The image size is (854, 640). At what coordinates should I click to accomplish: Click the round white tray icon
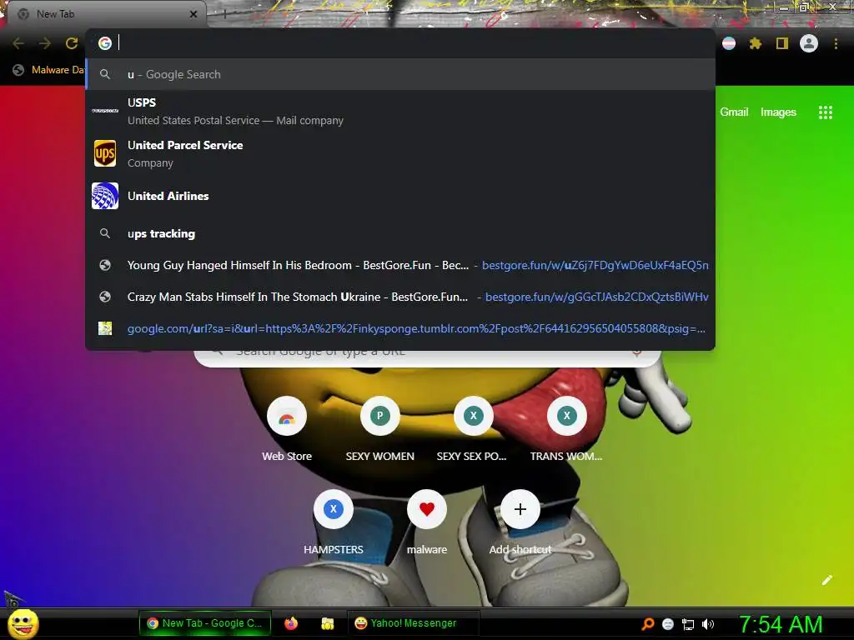[668, 624]
